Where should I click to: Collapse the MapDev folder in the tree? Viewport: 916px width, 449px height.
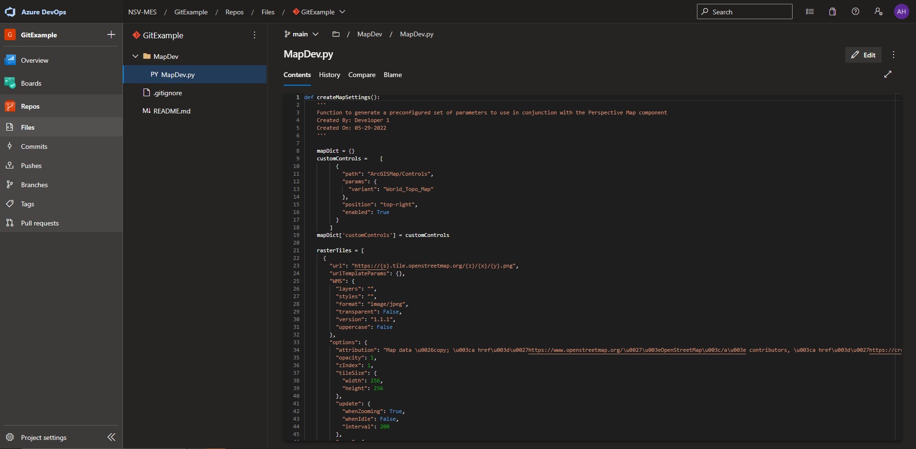pos(136,56)
